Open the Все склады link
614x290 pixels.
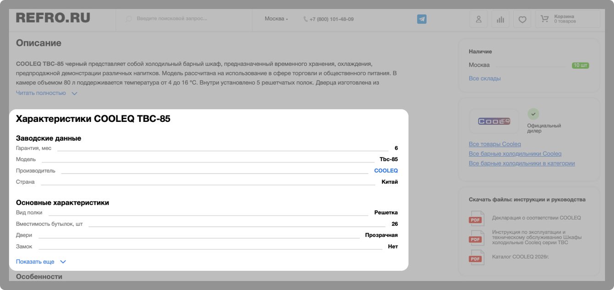pyautogui.click(x=485, y=78)
